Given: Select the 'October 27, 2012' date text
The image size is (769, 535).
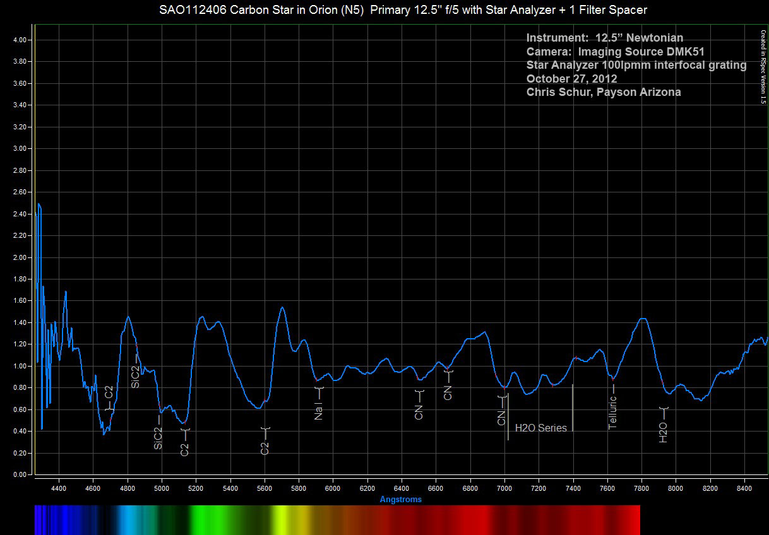Looking at the screenshot, I should 571,79.
